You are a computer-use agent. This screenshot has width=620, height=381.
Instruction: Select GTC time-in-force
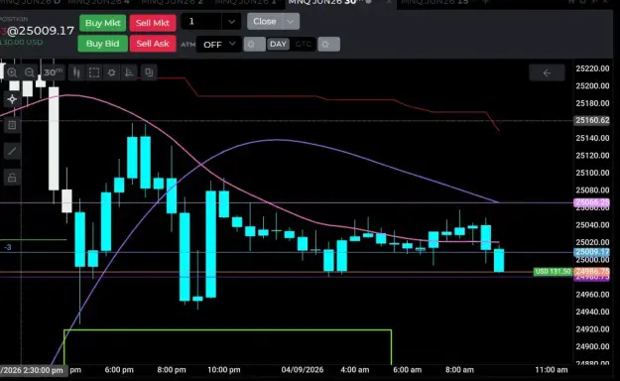(x=304, y=45)
